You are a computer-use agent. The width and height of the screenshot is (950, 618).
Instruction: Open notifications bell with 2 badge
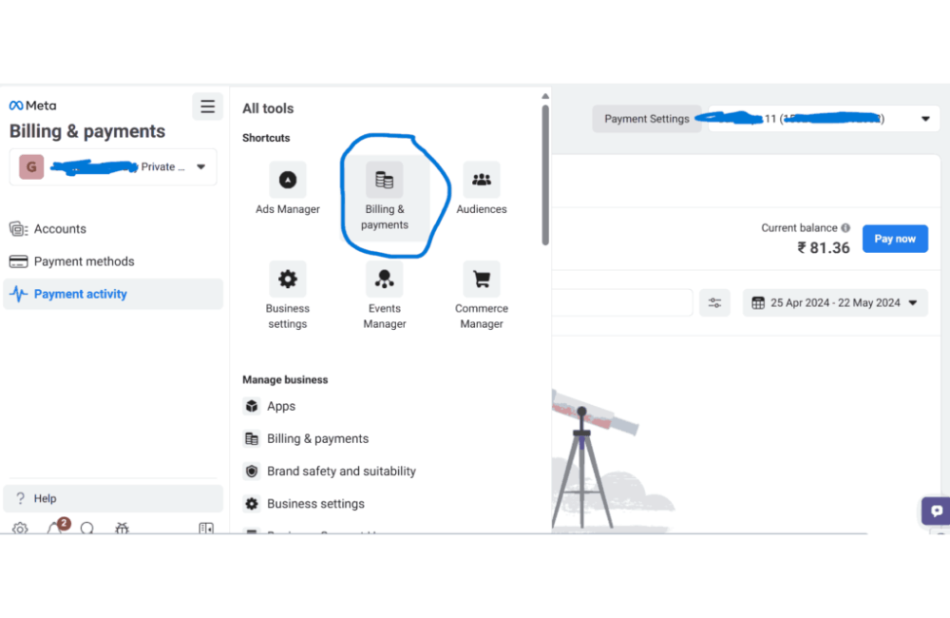(55, 529)
